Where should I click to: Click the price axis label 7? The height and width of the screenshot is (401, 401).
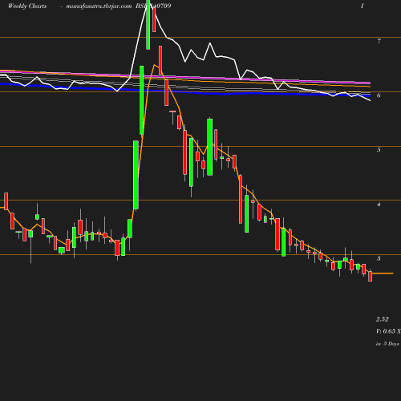click(x=379, y=41)
